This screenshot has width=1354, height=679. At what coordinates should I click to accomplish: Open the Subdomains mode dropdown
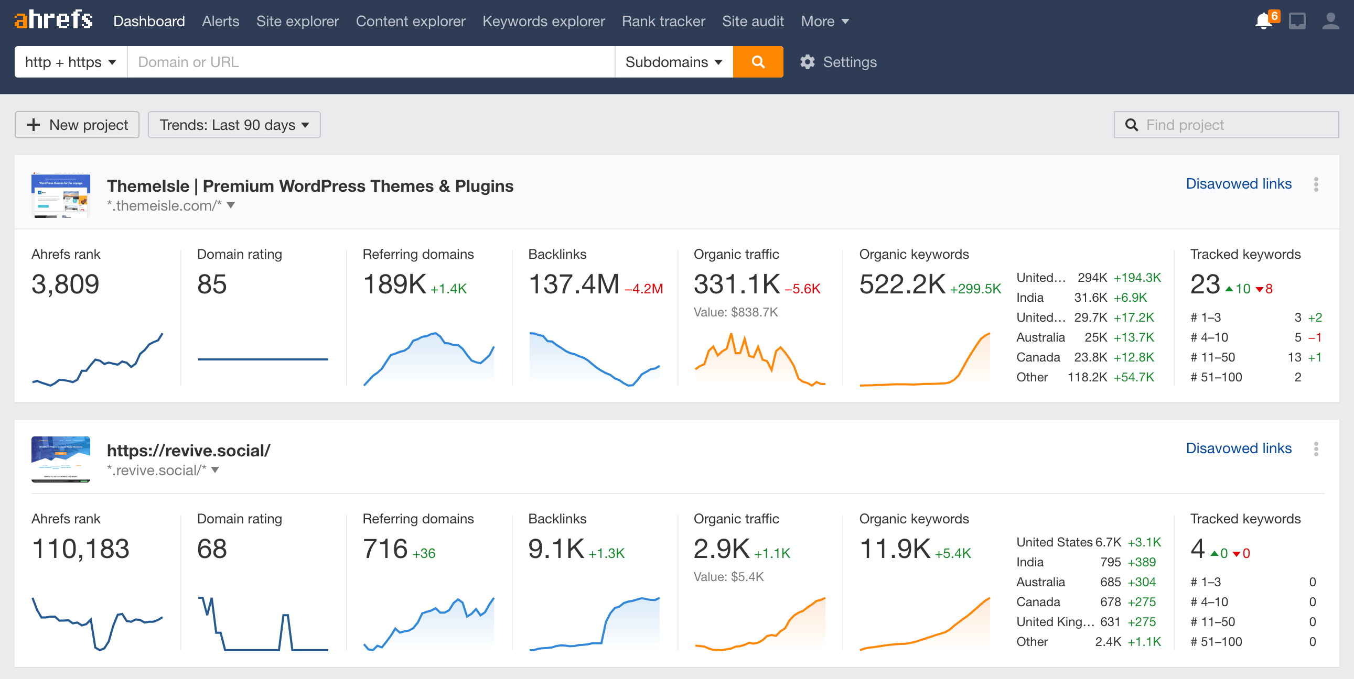673,61
